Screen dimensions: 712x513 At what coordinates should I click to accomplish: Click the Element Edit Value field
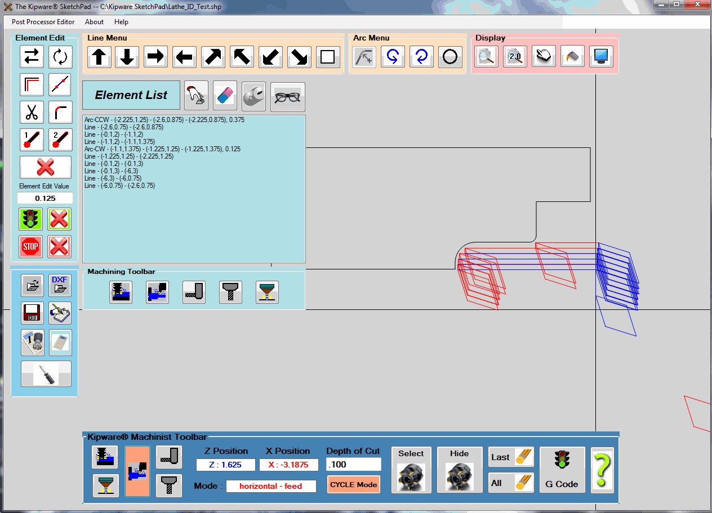tap(45, 198)
